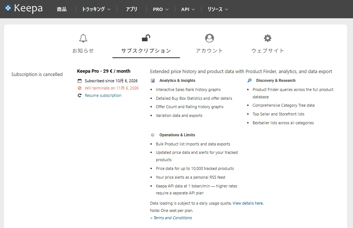Click the Extended price history description line
Screen dimensions: 353x228
coord(241,72)
